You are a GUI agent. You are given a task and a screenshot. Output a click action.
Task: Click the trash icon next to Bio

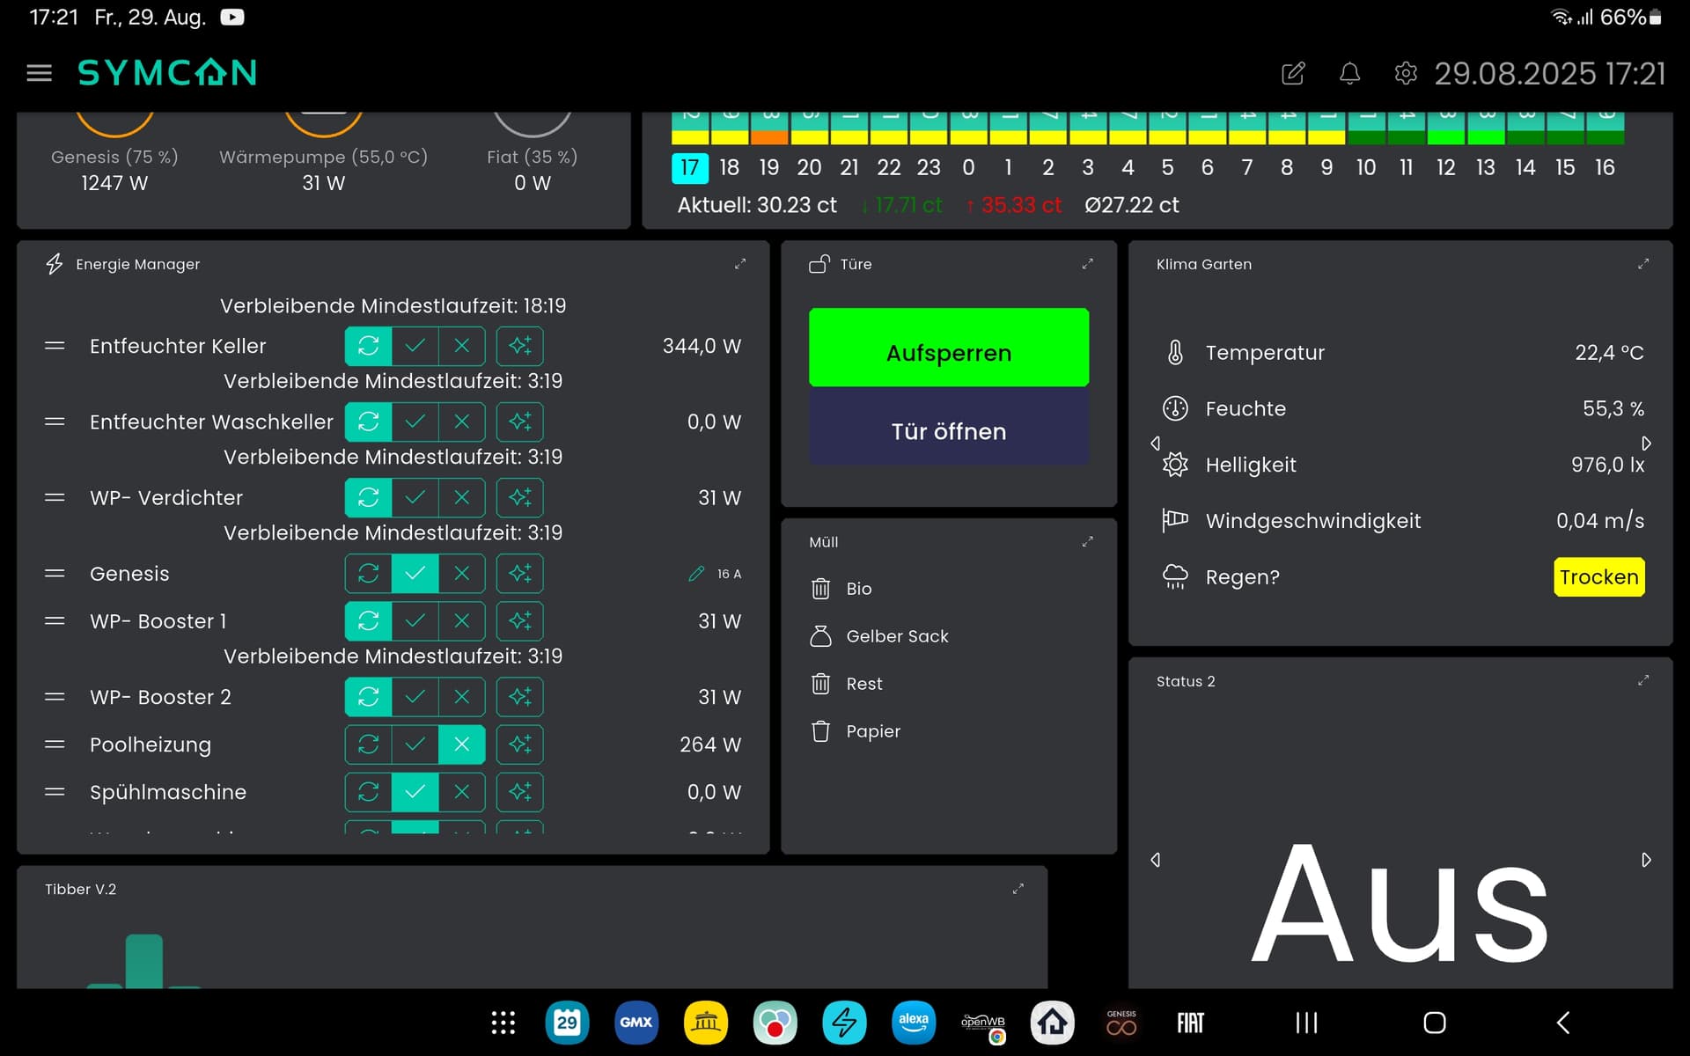(x=820, y=589)
